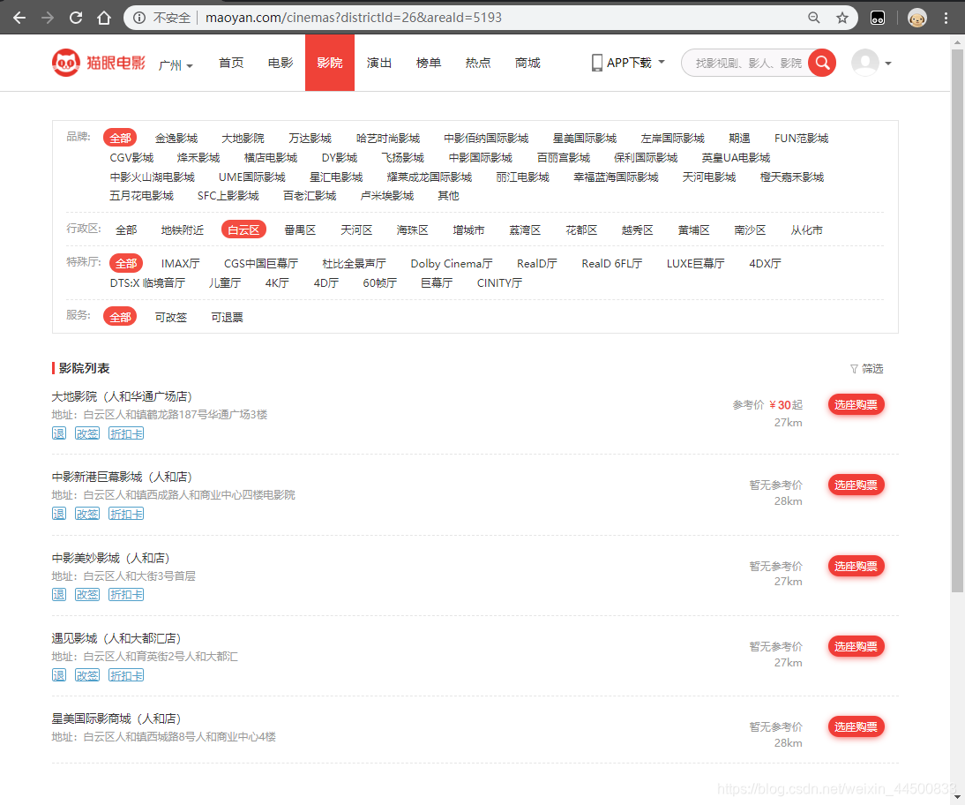This screenshot has height=805, width=965.
Task: Filter by IMAX厅 hall
Action: click(180, 264)
